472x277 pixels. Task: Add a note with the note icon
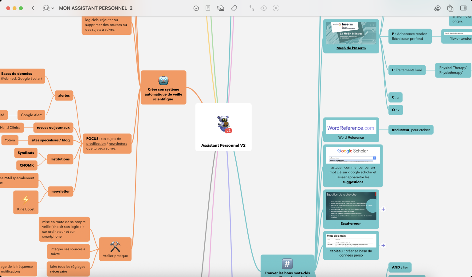point(208,8)
